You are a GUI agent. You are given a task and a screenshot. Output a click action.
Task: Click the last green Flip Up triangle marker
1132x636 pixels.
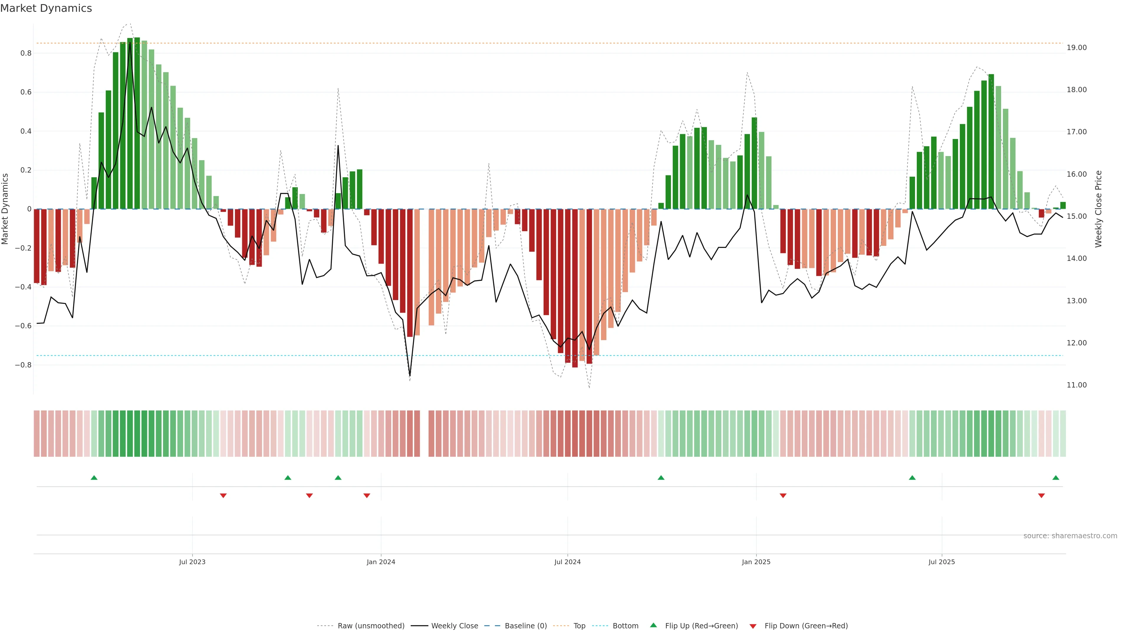[x=1056, y=478]
